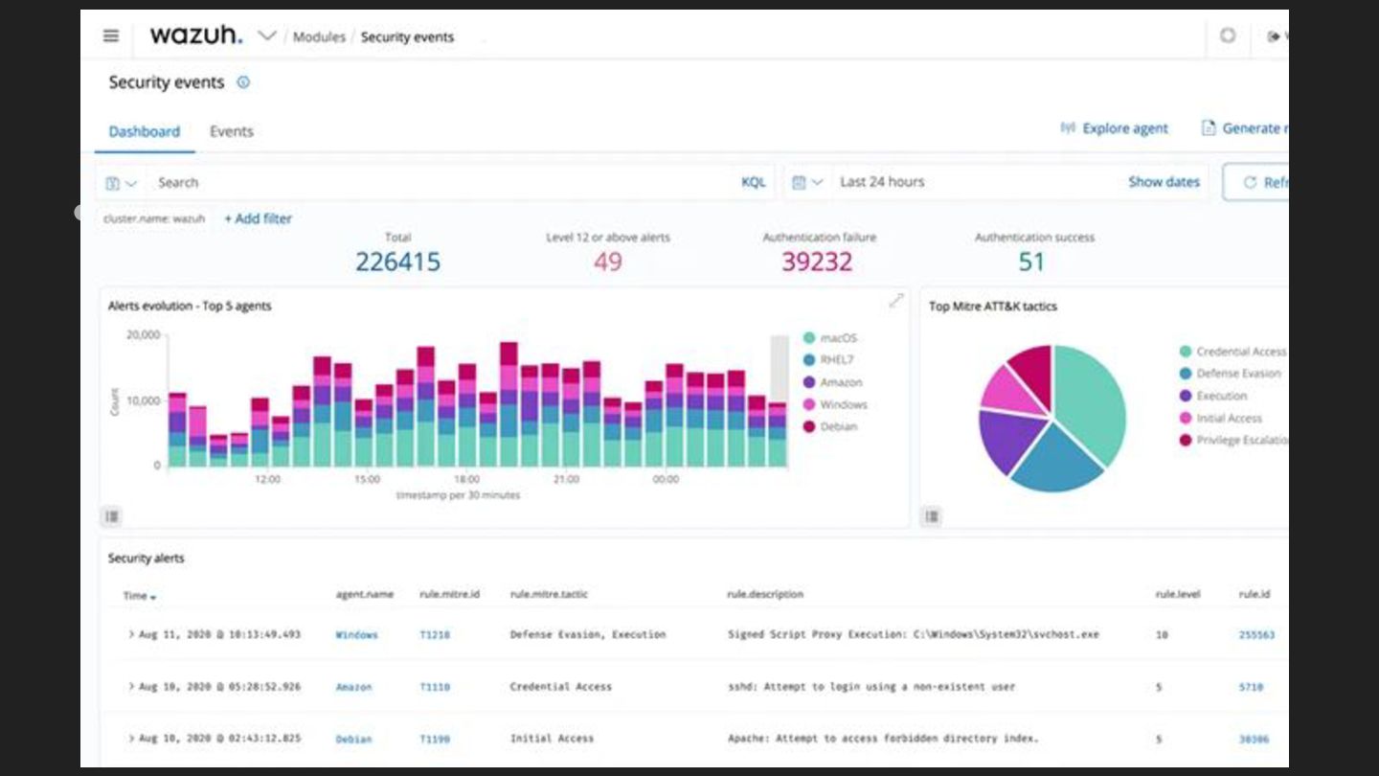The width and height of the screenshot is (1379, 776).
Task: Expand the Aug 11 Windows alert row
Action: point(131,634)
